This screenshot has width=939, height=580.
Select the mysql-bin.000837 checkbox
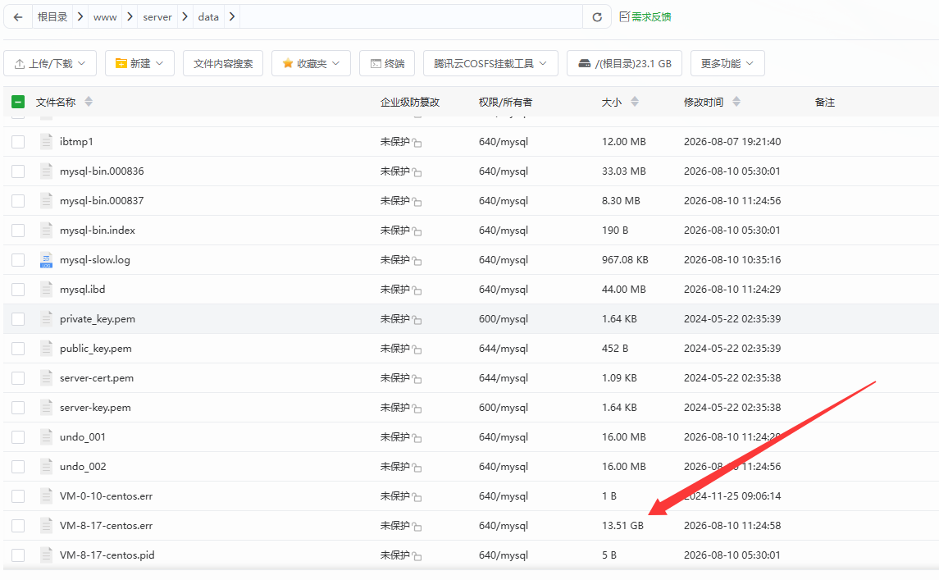18,201
